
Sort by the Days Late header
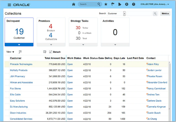pos(119,58)
